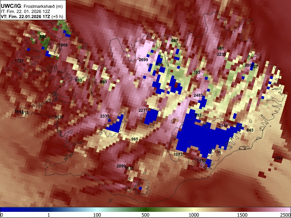
Task: Click the map value 1727
Action: [x=19, y=61]
